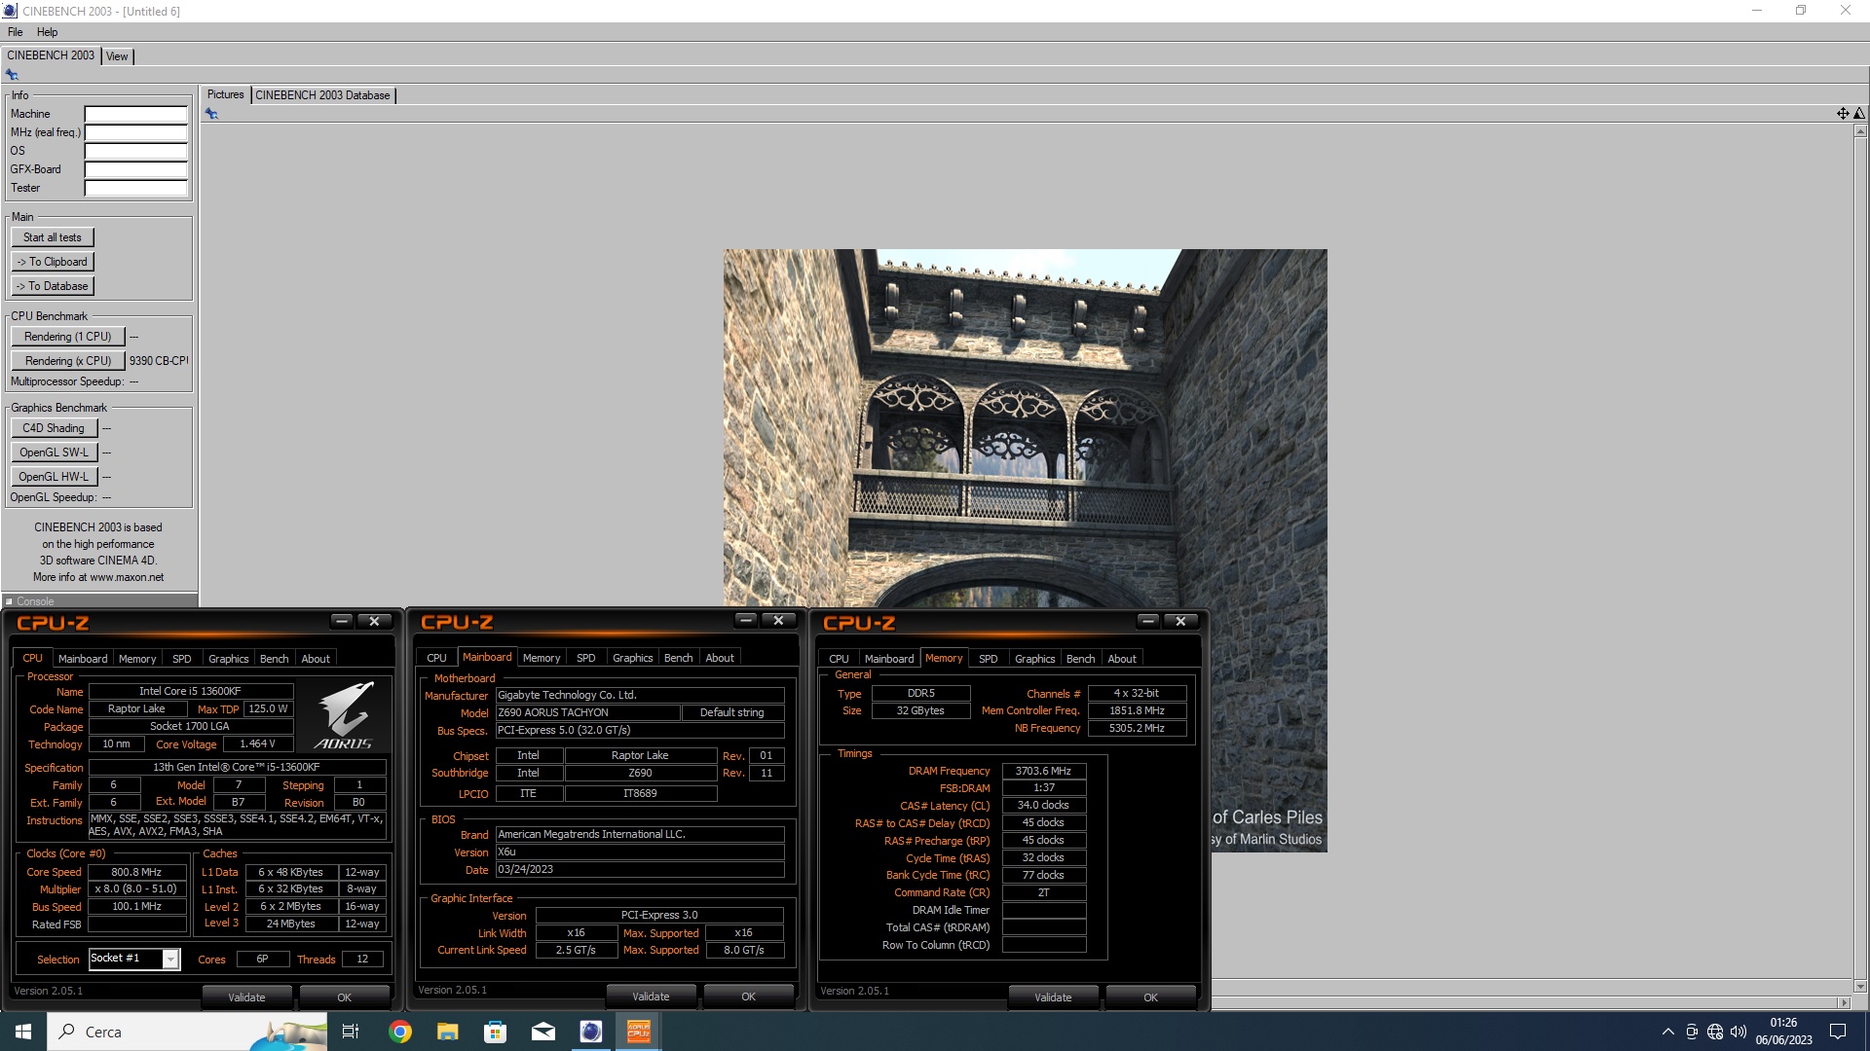Screen dimensions: 1870x1051
Task: Show hidden system tray icons
Action: point(1667,1032)
